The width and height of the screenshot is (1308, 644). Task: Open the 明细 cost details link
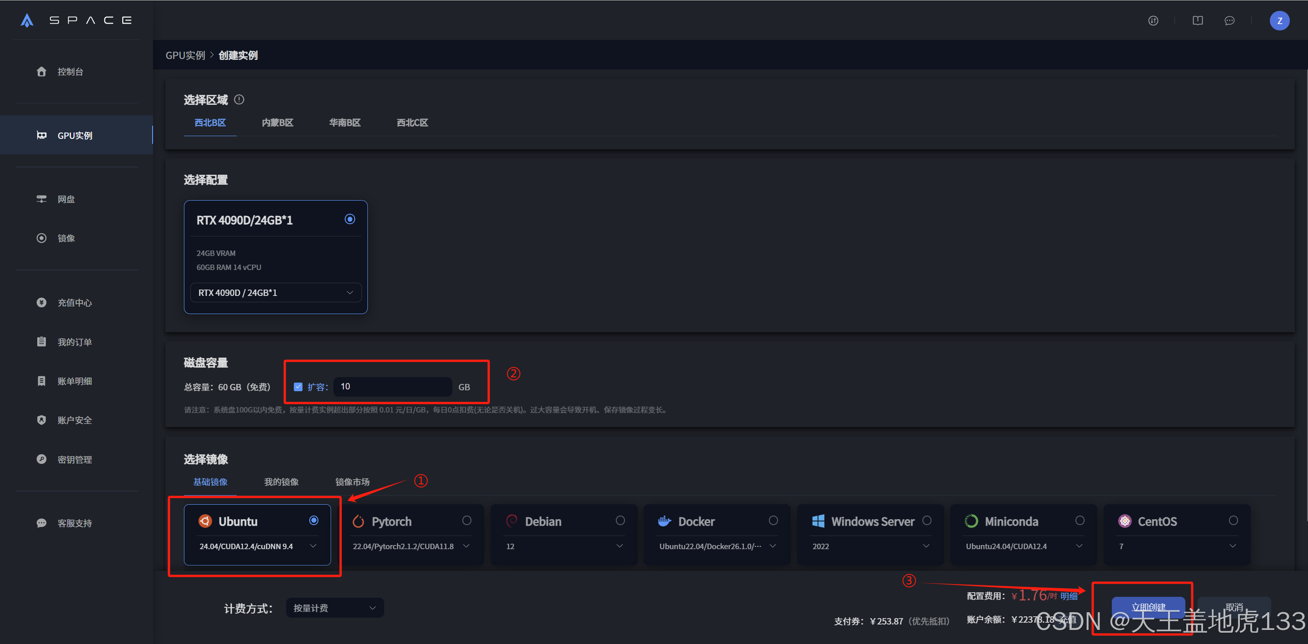pos(1069,596)
